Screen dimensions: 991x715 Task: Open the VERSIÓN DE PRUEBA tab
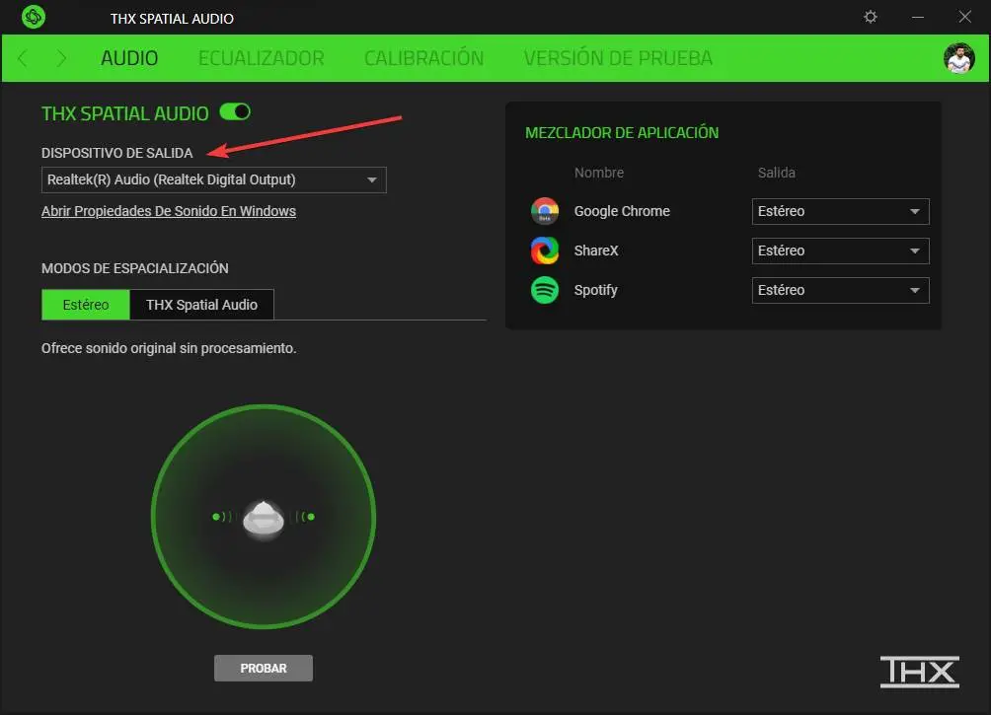click(618, 58)
